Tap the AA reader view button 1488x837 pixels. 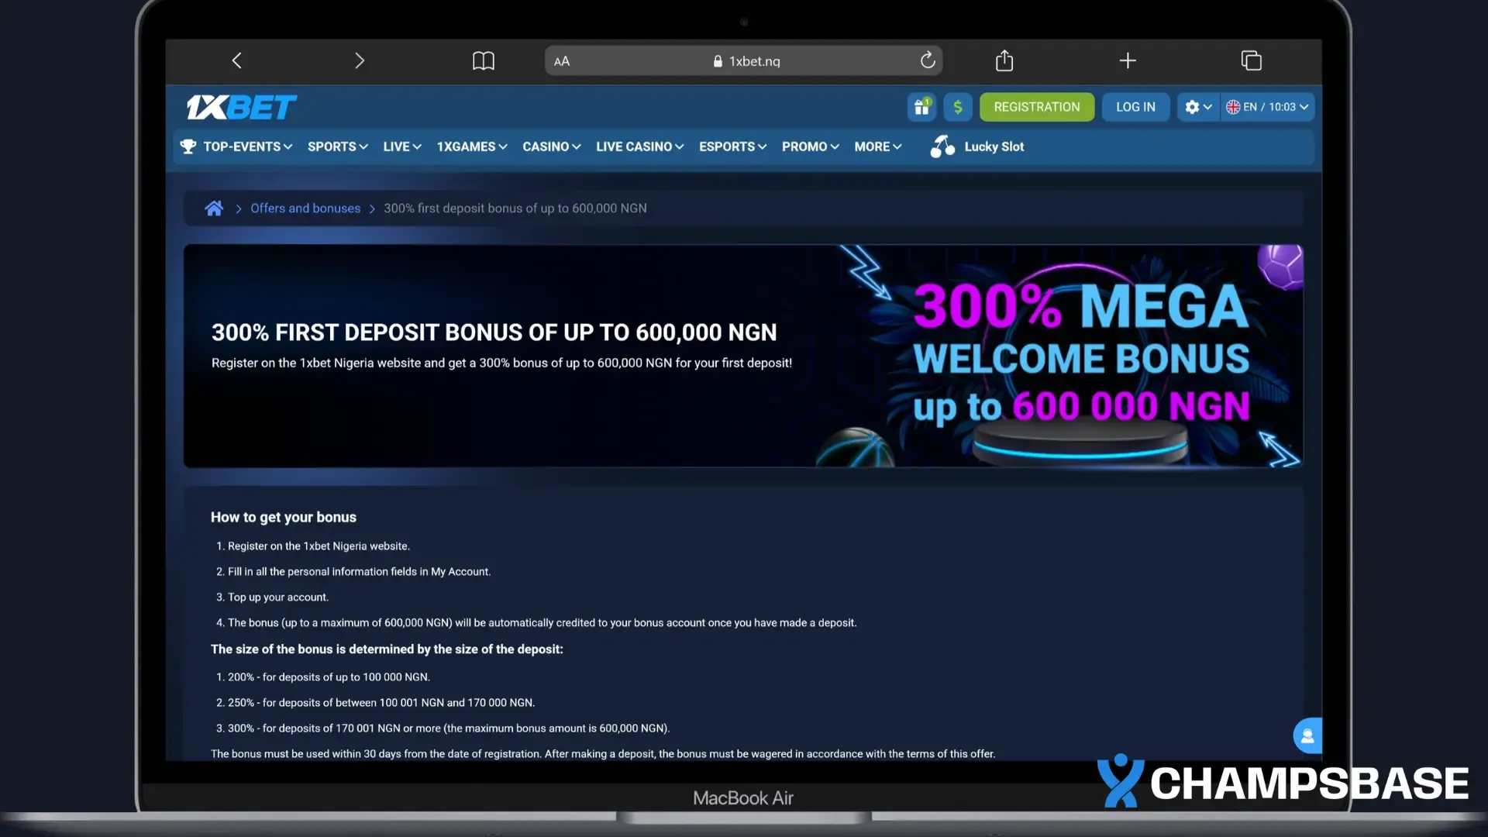click(562, 61)
